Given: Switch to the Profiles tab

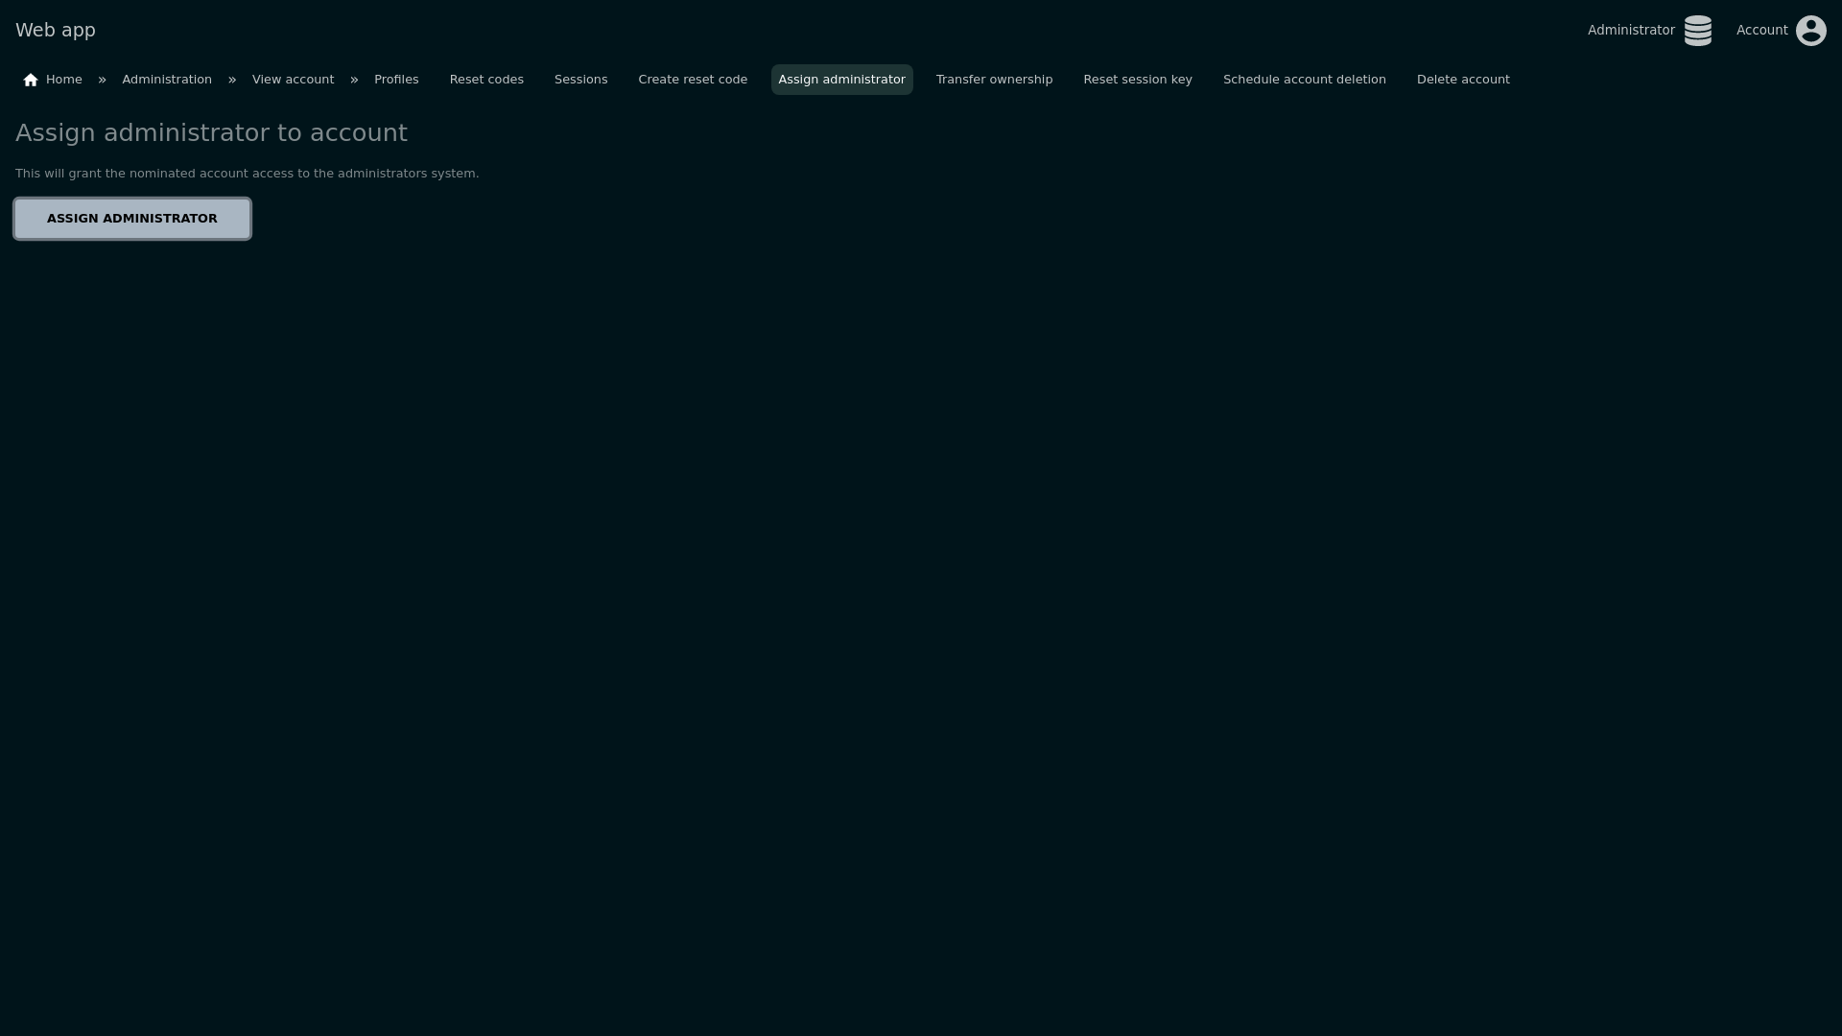Looking at the screenshot, I should coord(396,80).
